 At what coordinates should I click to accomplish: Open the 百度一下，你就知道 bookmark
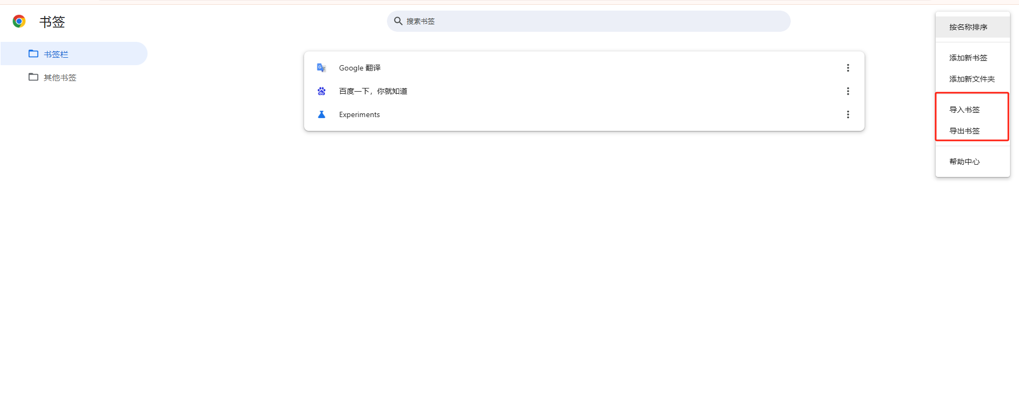click(584, 91)
